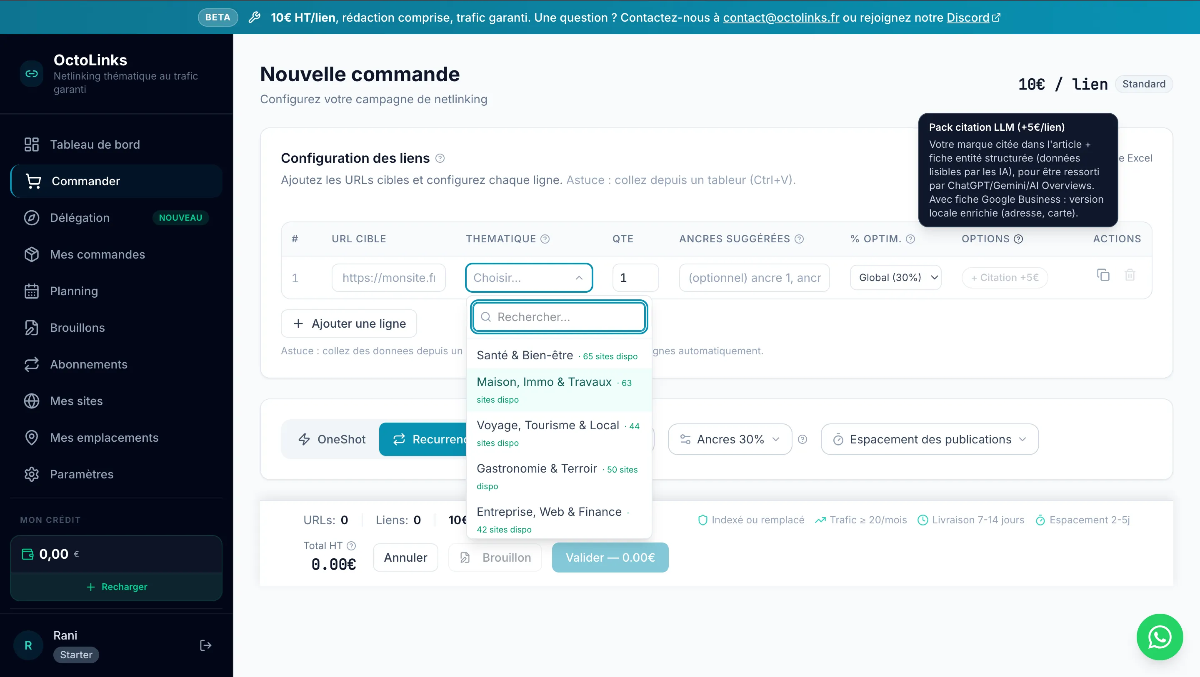Select Santé & Bien-être thematic

point(559,355)
